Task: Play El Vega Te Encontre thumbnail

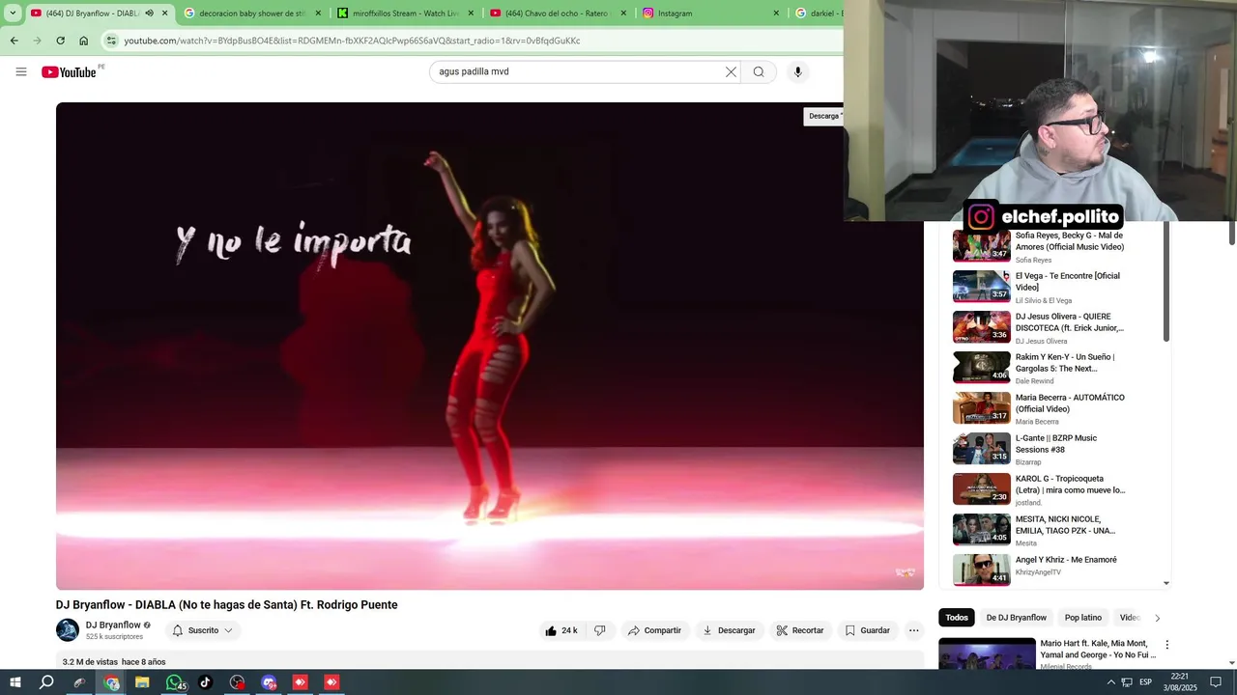Action: pyautogui.click(x=982, y=287)
